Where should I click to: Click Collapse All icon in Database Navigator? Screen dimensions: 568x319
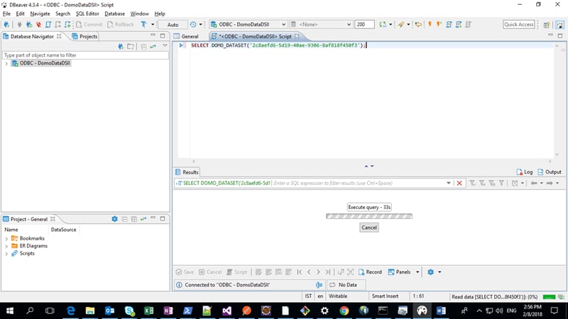(143, 47)
